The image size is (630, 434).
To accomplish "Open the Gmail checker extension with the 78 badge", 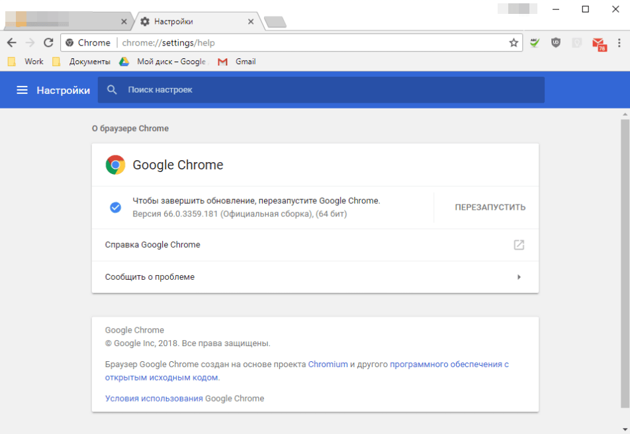I will click(x=599, y=44).
